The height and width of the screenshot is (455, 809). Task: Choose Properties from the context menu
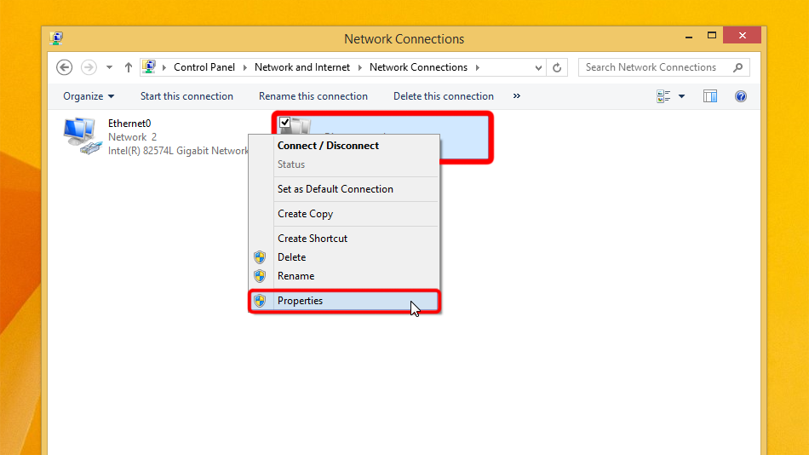click(300, 301)
